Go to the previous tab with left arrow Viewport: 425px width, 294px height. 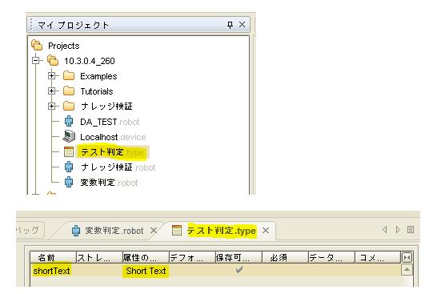tap(385, 230)
